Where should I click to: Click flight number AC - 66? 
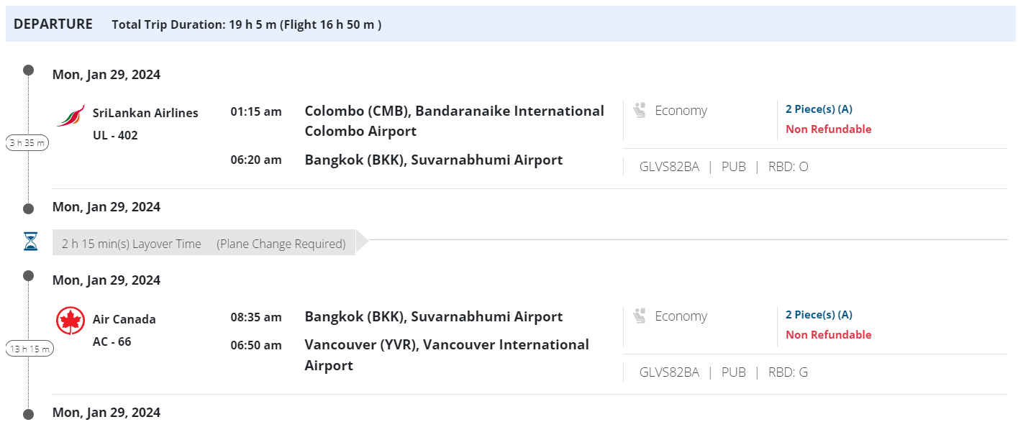coord(112,341)
